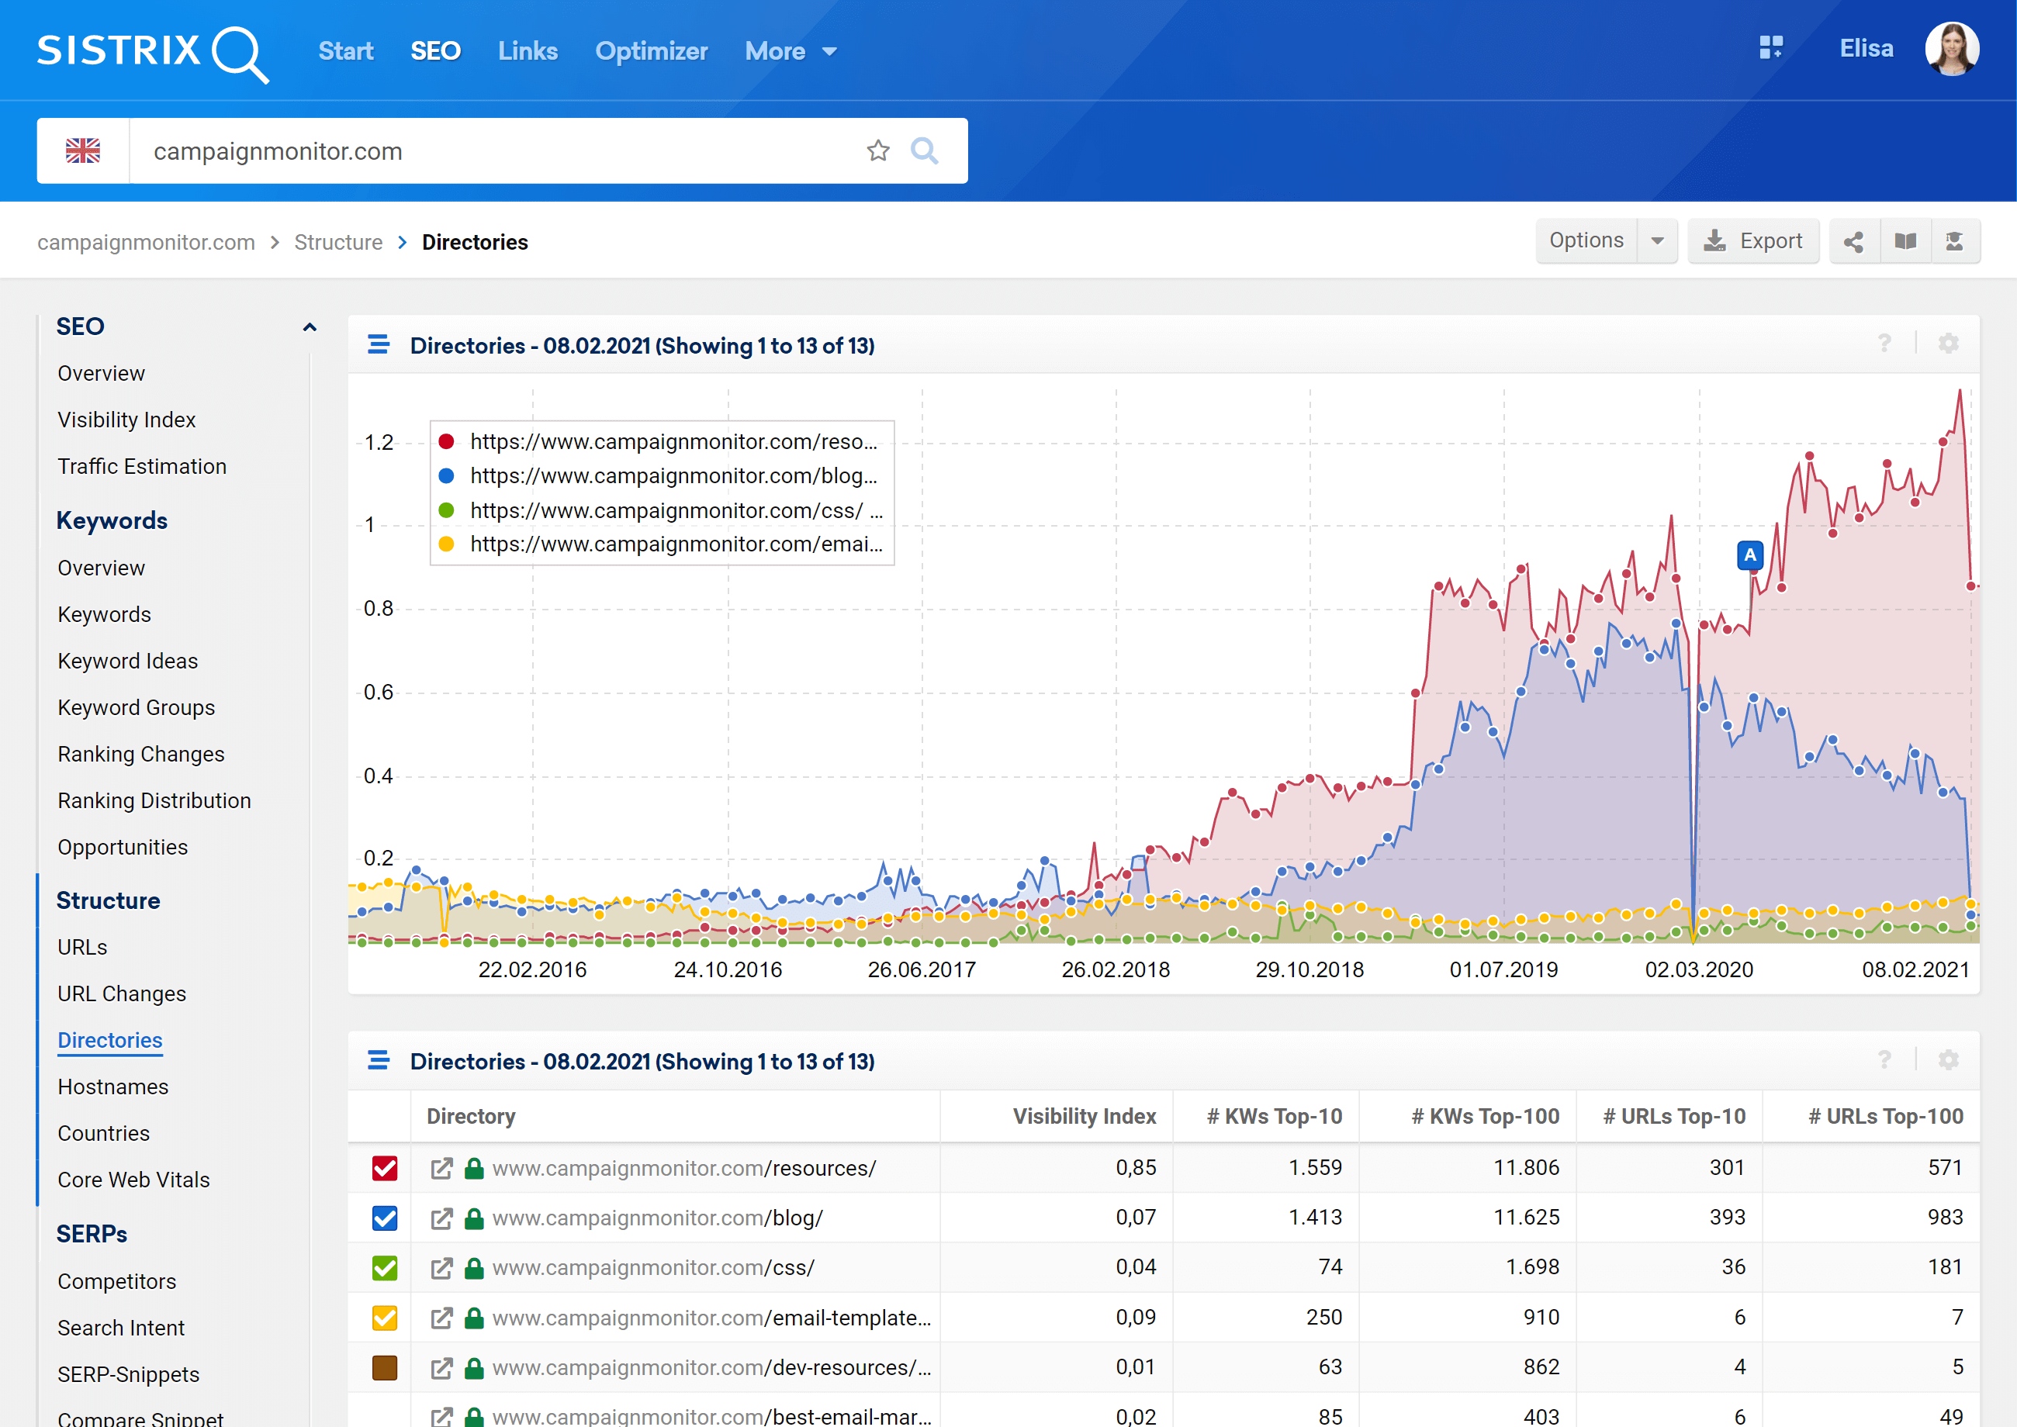Screen dimensions: 2017x1427
Task: Open external link icon for blog directory
Action: point(441,1218)
